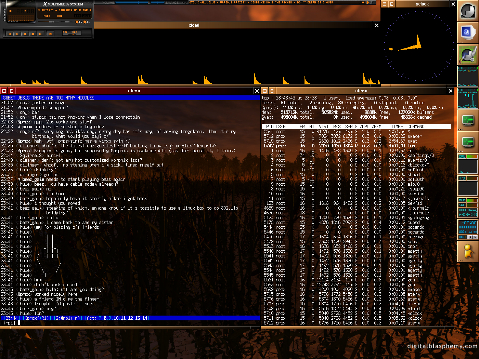Click the top aterm window menu icon
479x359 pixels.
(265, 91)
